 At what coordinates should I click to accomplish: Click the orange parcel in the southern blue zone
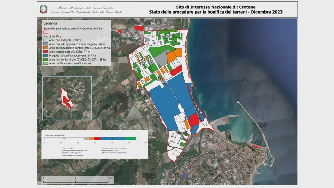[187, 125]
